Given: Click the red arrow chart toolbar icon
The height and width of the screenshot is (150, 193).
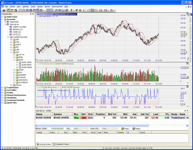Looking at the screenshot, I should click(48, 10).
